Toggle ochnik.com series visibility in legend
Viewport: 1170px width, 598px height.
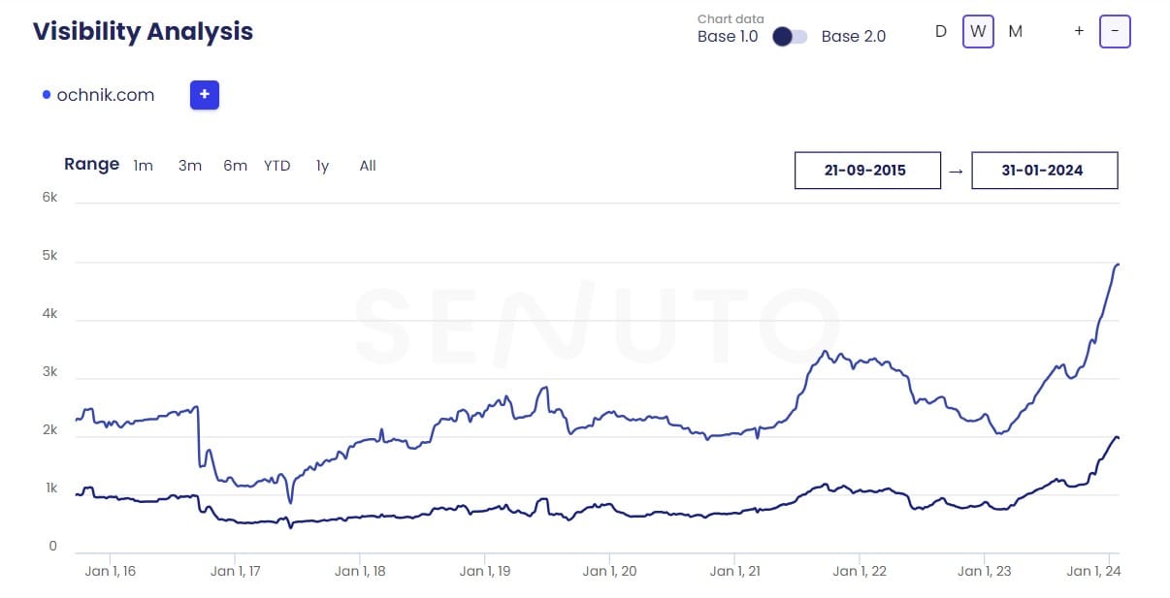(x=105, y=95)
